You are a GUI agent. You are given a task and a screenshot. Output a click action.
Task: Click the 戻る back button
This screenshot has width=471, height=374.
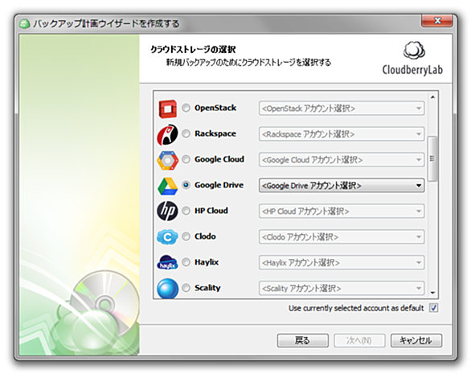pyautogui.click(x=302, y=340)
